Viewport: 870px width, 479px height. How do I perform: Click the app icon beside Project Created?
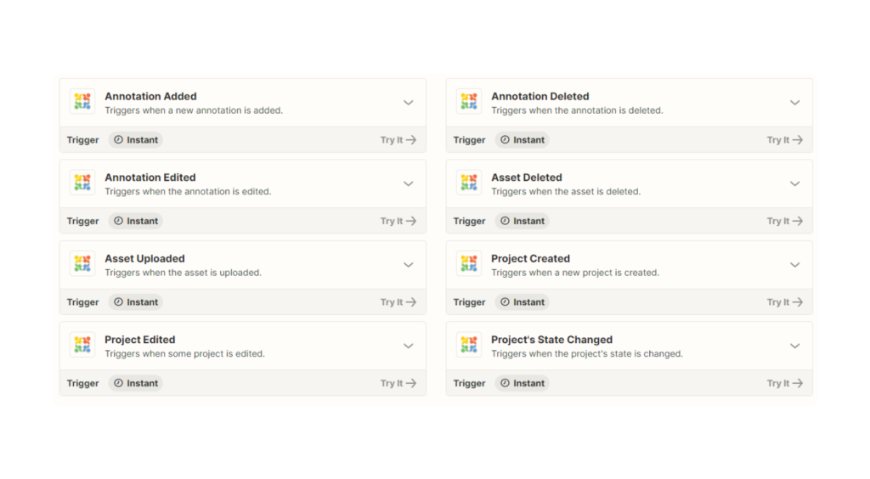[469, 263]
